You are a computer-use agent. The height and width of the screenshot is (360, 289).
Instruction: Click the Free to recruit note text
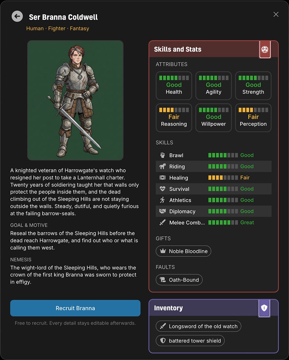pyautogui.click(x=75, y=323)
